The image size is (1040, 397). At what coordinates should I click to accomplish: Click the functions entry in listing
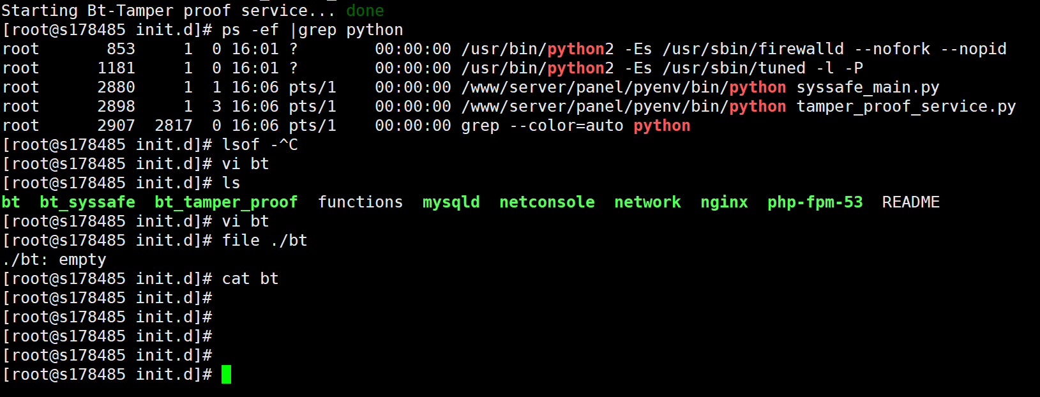point(360,202)
